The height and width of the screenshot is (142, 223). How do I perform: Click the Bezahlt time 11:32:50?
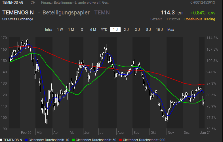point(173,19)
